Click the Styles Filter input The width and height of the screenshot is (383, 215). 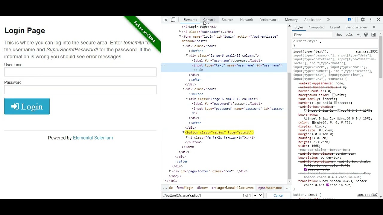(313, 35)
